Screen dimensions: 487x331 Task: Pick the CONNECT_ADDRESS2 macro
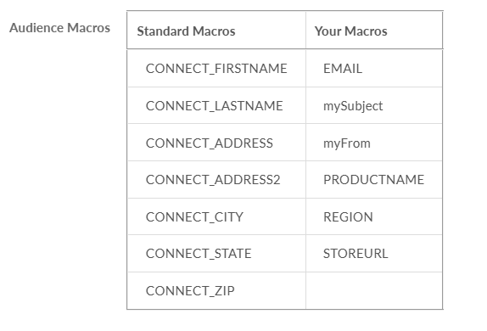(x=213, y=180)
